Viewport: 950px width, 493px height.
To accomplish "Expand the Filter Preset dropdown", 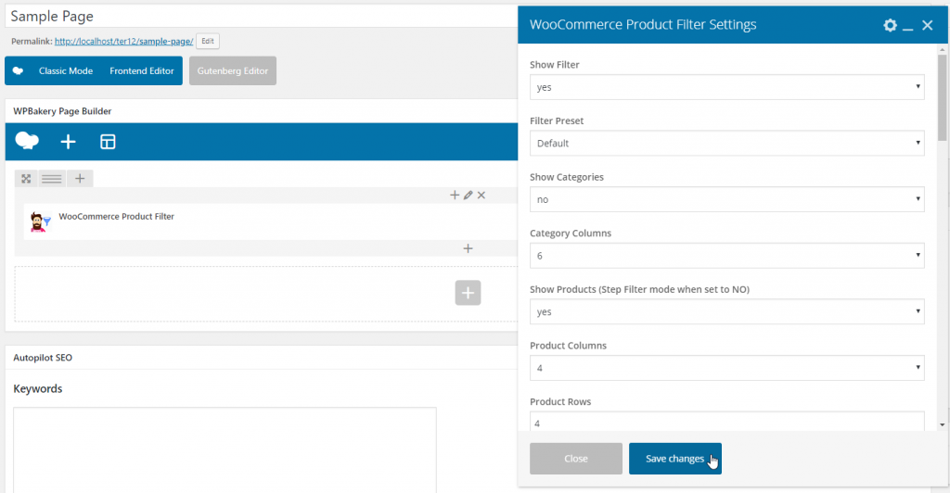I will click(726, 144).
